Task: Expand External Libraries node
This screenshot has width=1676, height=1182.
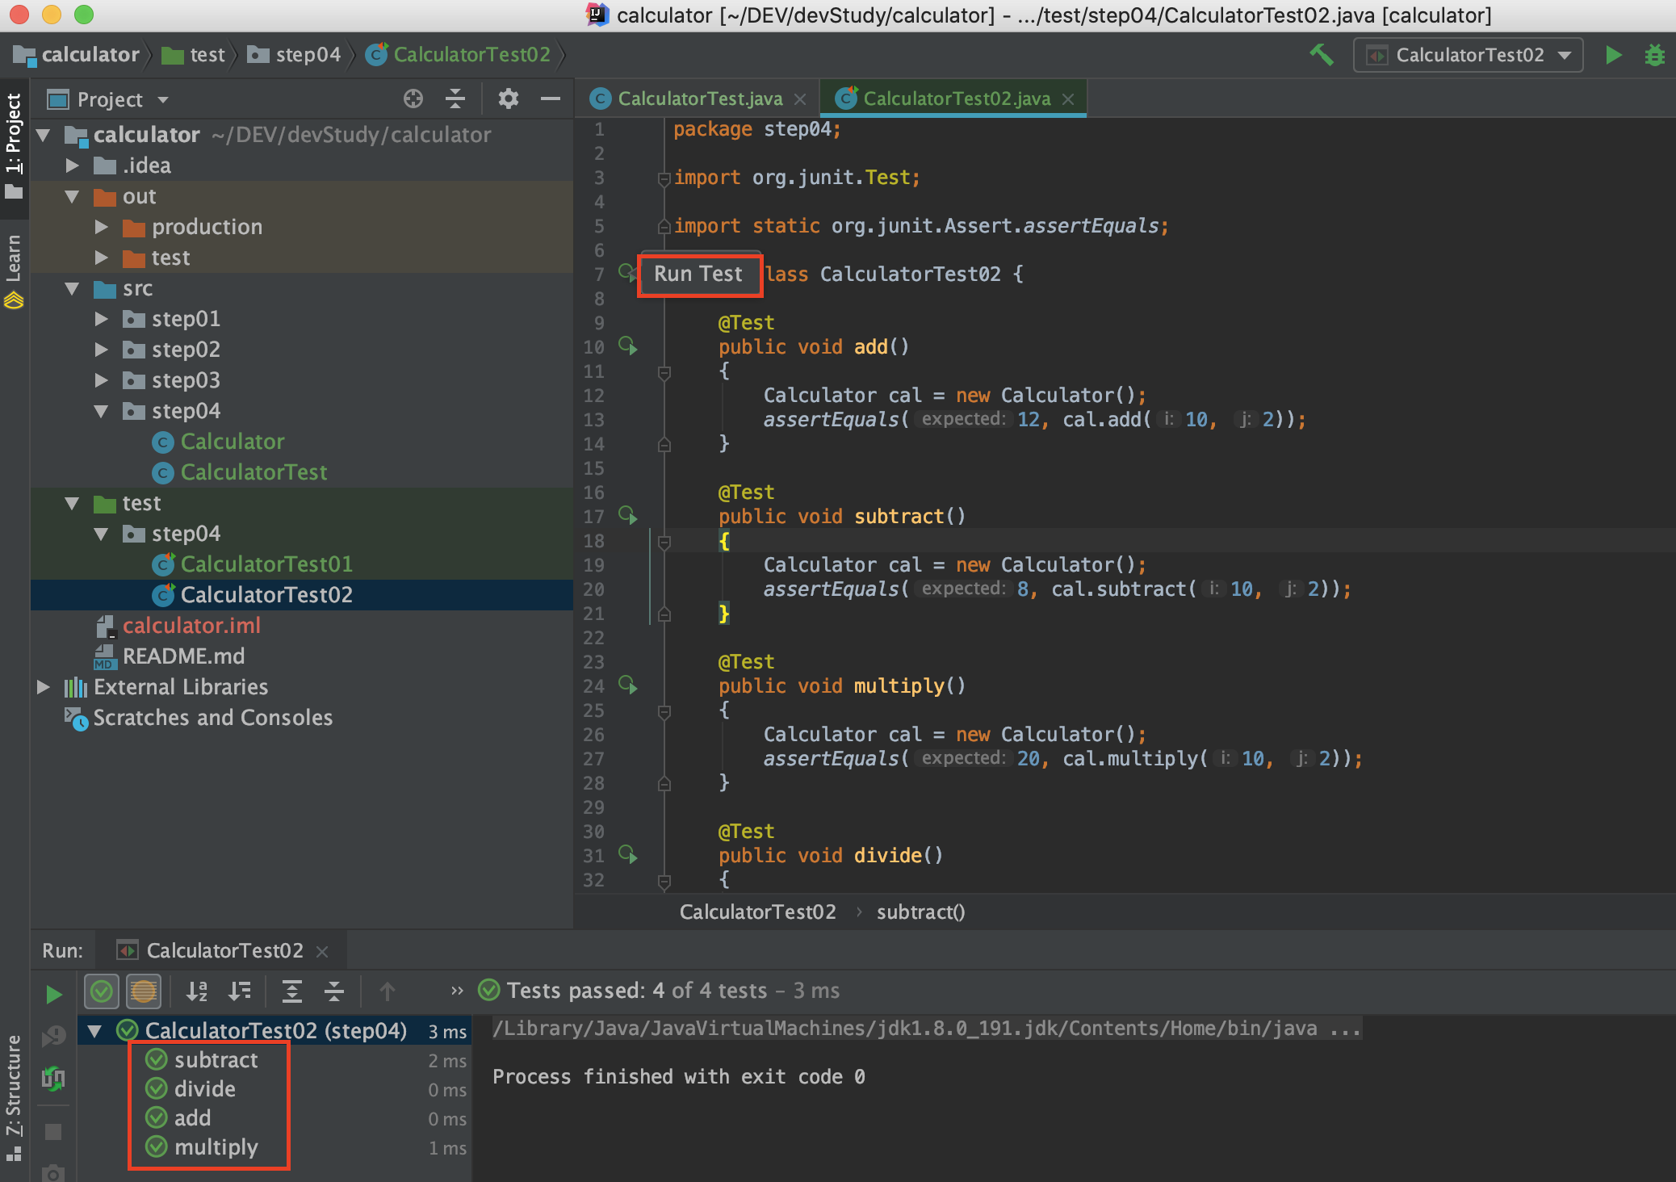Action: tap(44, 687)
